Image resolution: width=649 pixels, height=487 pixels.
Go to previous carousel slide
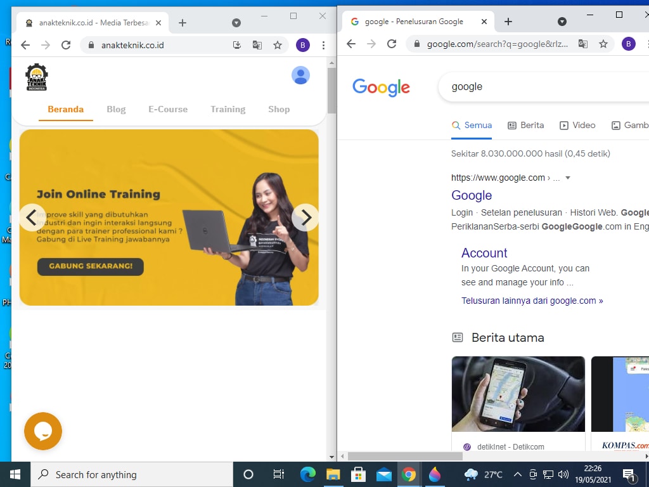[32, 218]
